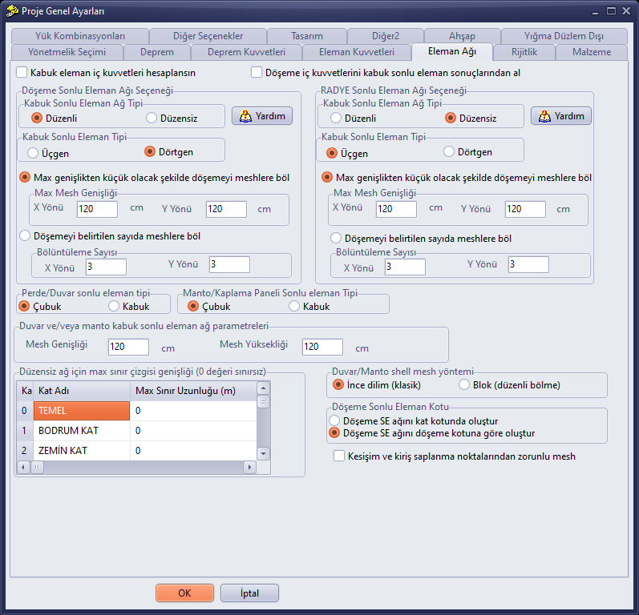Viewport: 639px width, 615px height.
Task: Click Kat Adı column header
Action: pyautogui.click(x=82, y=391)
